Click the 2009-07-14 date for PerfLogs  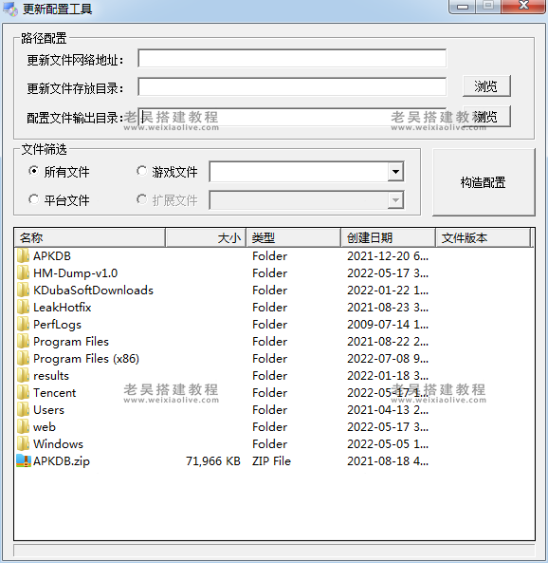(388, 325)
